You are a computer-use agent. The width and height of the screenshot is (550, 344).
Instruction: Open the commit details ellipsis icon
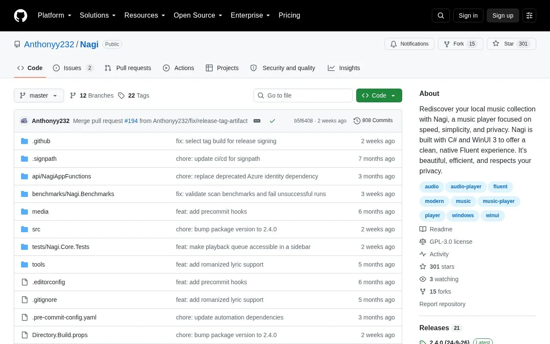click(257, 121)
